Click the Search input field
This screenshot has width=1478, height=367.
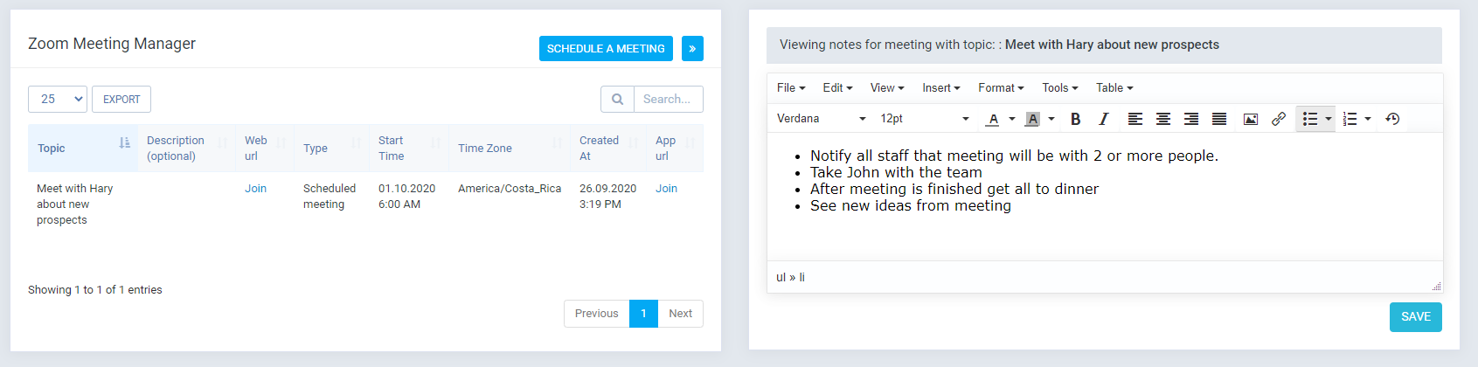tap(669, 100)
